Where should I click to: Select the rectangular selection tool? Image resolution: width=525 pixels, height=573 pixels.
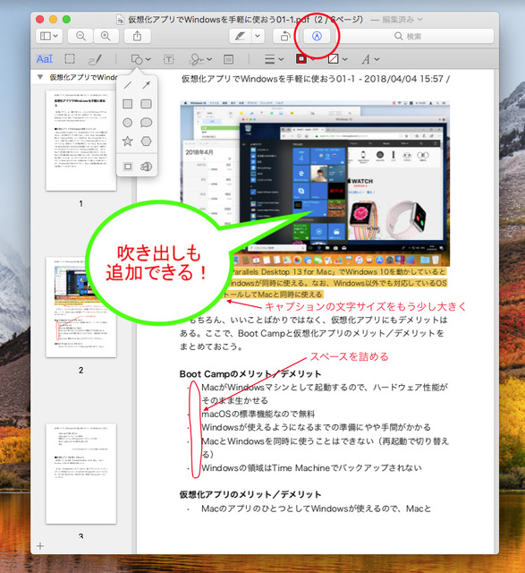[x=70, y=59]
